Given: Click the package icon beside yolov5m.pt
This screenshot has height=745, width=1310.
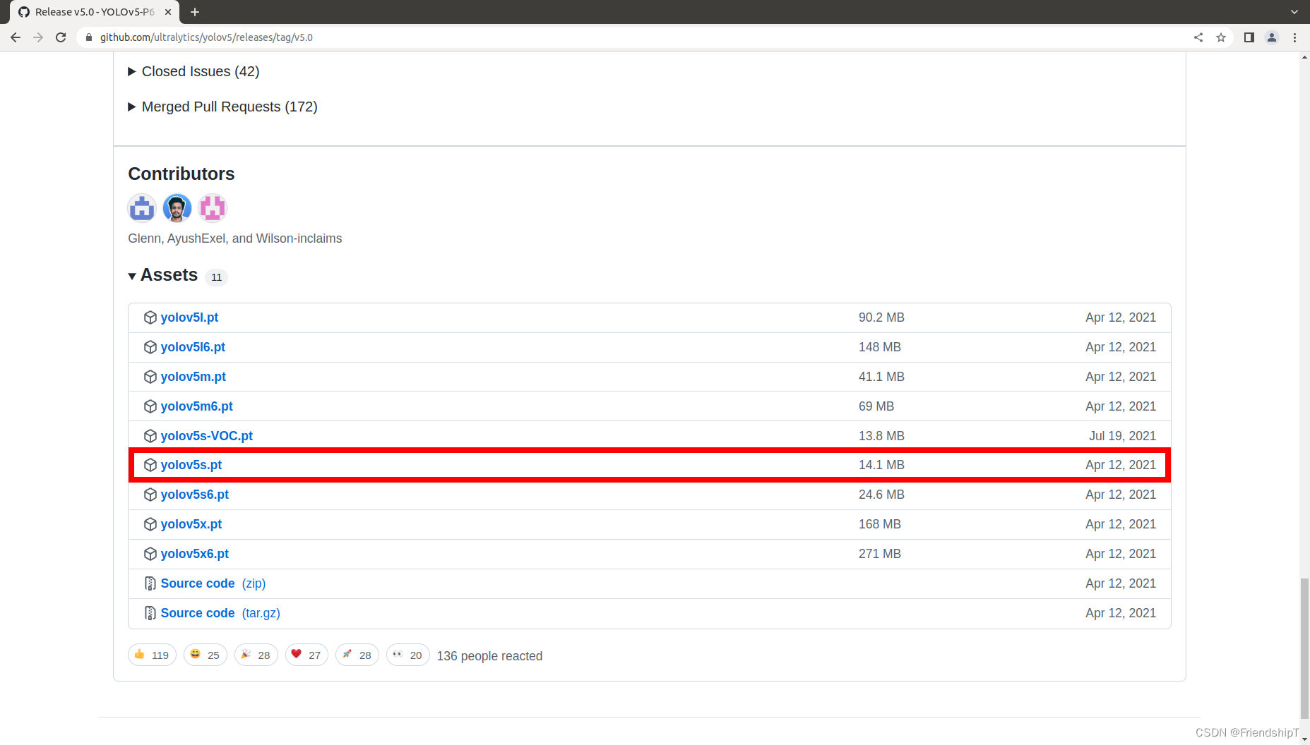Looking at the screenshot, I should coord(150,377).
